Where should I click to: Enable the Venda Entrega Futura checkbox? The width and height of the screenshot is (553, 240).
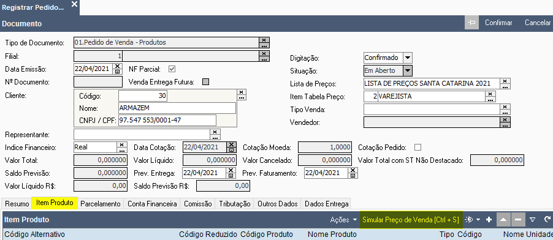(205, 82)
